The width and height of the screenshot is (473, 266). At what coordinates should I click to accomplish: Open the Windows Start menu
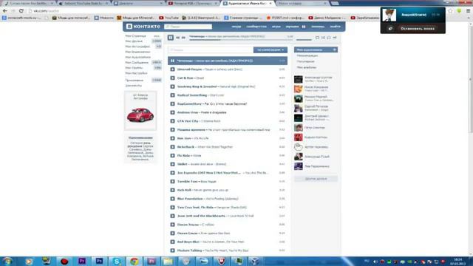(7, 261)
